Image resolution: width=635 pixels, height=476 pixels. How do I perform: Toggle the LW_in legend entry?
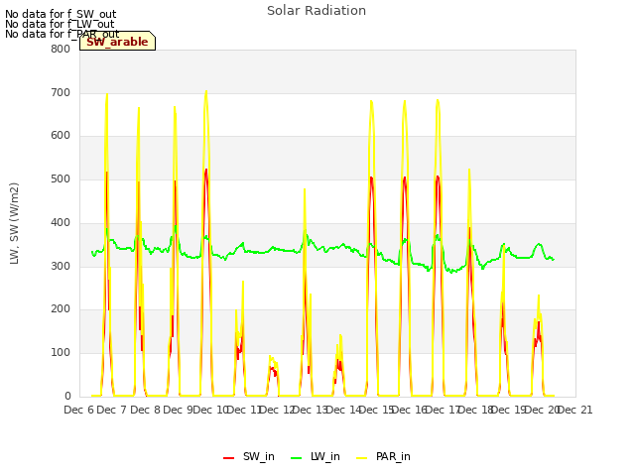[316, 456]
